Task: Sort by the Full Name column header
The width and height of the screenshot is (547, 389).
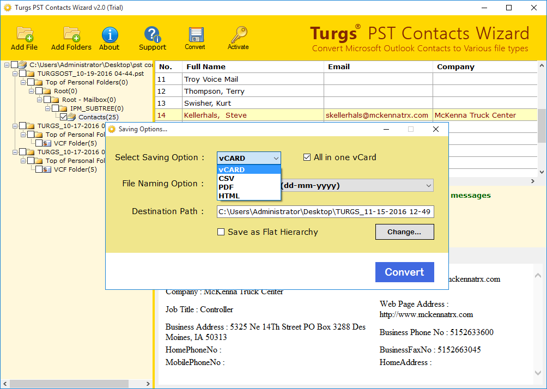Action: tap(253, 66)
